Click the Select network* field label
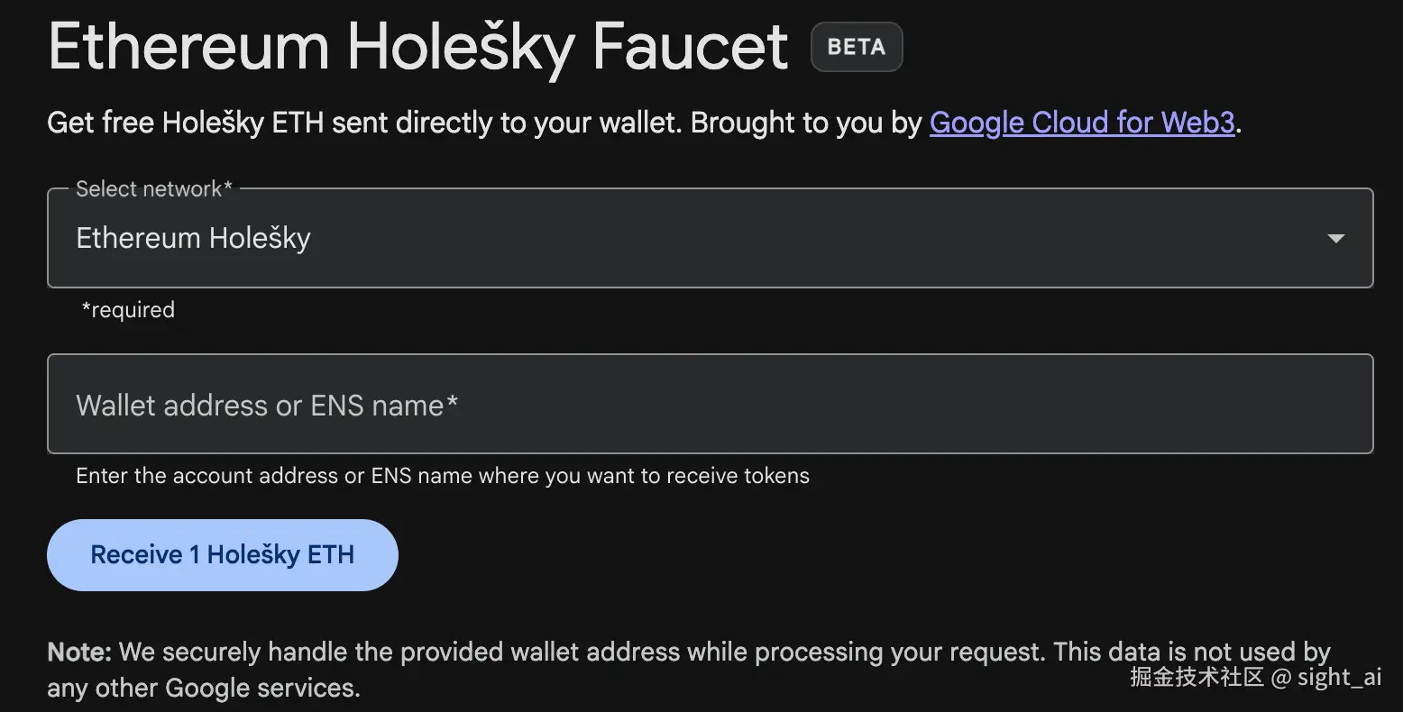This screenshot has width=1403, height=712. [x=153, y=188]
